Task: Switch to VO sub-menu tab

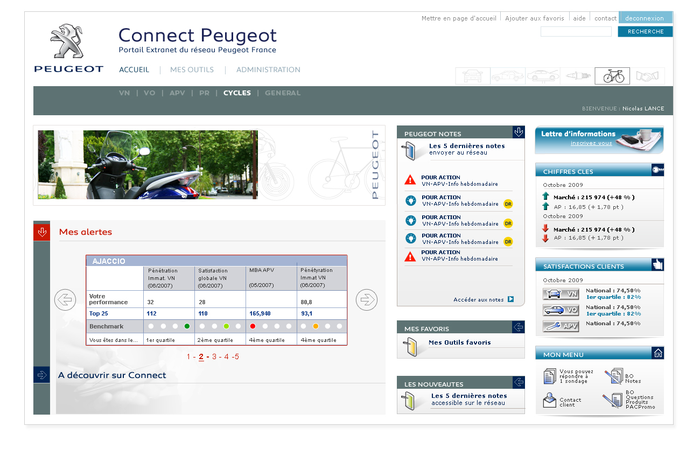Action: (150, 93)
